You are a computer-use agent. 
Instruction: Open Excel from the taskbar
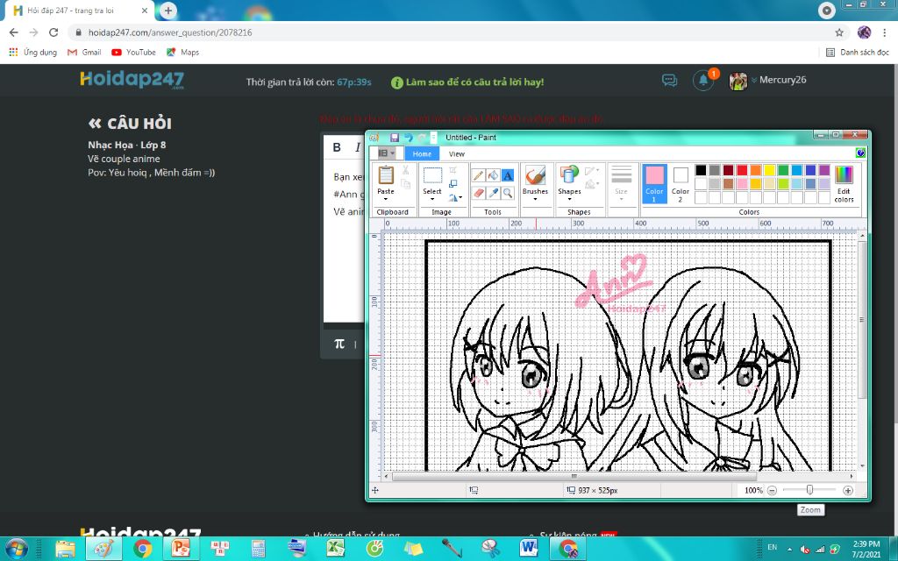pos(336,549)
